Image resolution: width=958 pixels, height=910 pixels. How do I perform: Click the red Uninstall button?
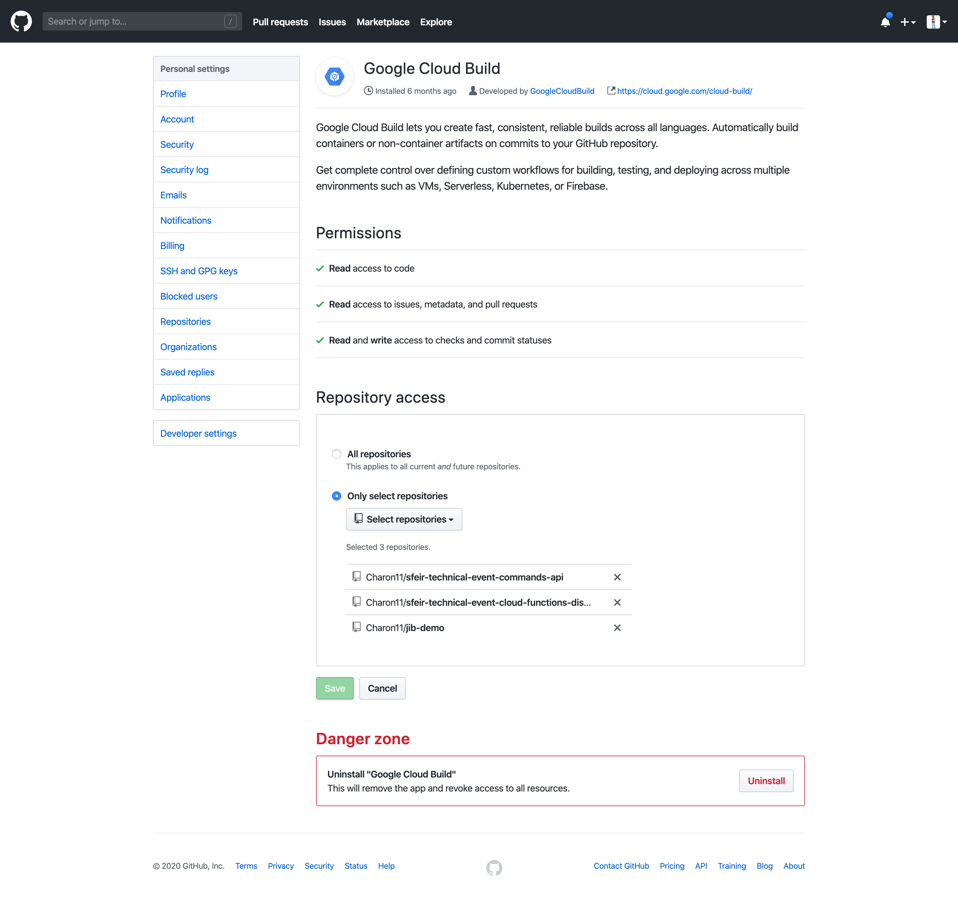click(766, 781)
